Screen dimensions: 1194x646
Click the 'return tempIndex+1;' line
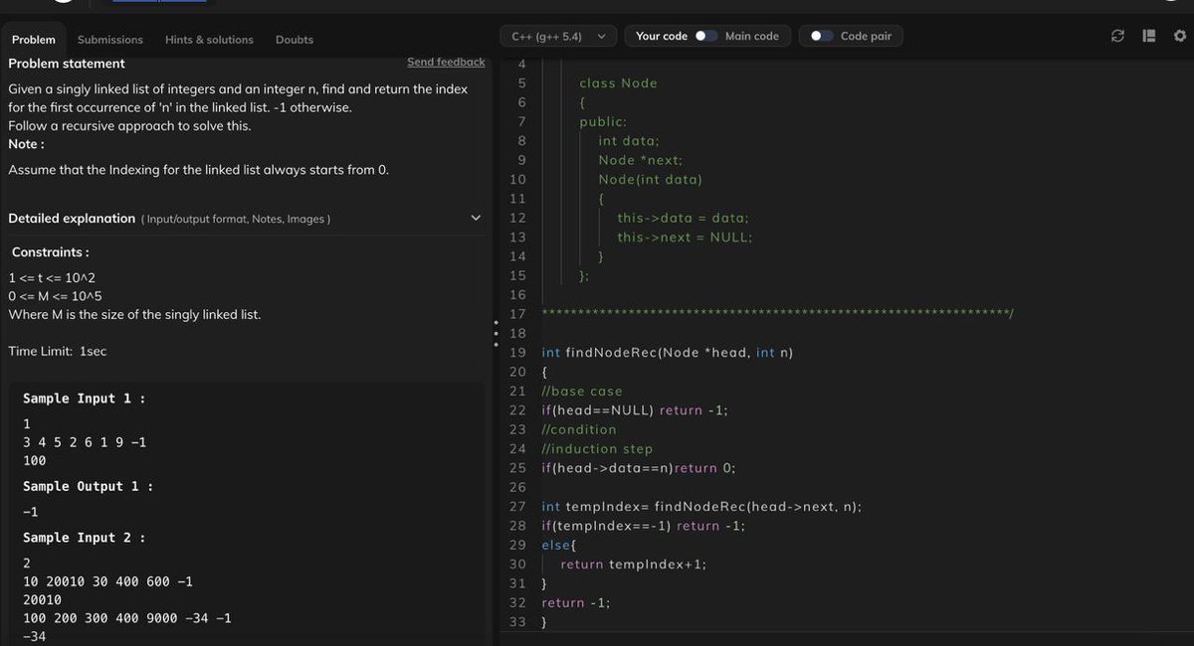pos(633,565)
